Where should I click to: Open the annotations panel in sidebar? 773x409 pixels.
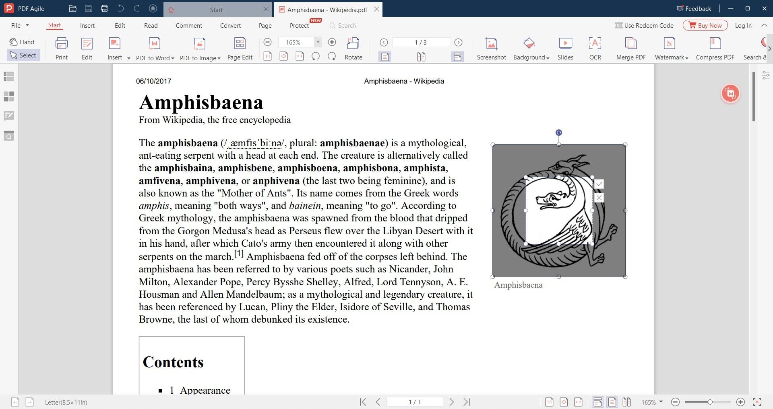point(9,116)
